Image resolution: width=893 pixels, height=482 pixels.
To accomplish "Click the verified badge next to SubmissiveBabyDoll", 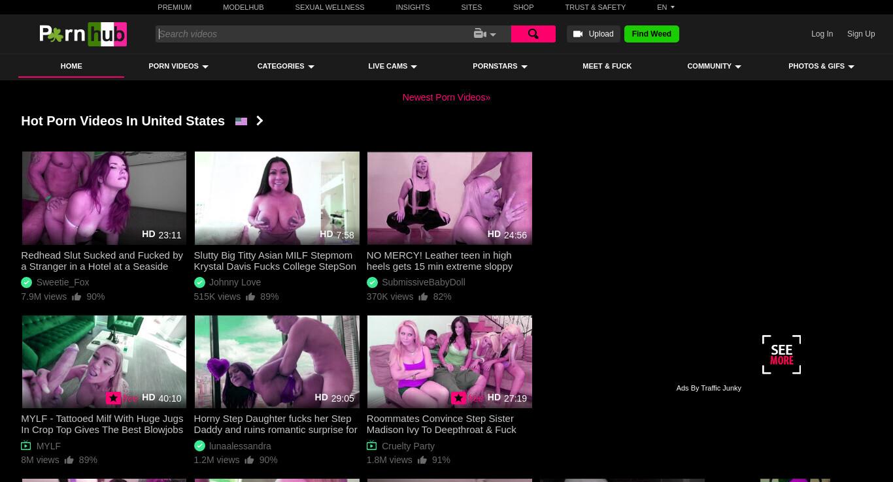I will point(372,282).
